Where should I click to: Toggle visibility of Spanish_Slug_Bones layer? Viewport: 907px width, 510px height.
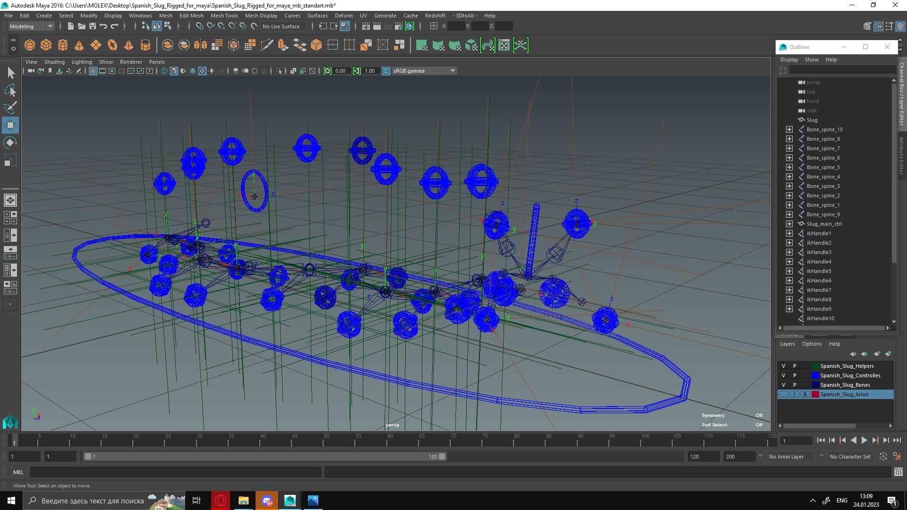783,385
